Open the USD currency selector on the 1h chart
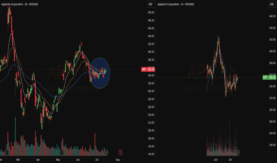 tap(272, 4)
